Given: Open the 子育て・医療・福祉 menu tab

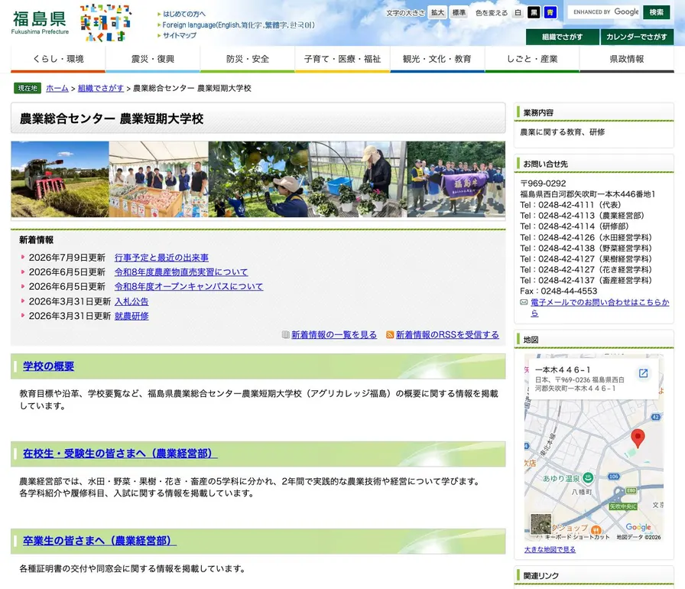Looking at the screenshot, I should tap(342, 59).
